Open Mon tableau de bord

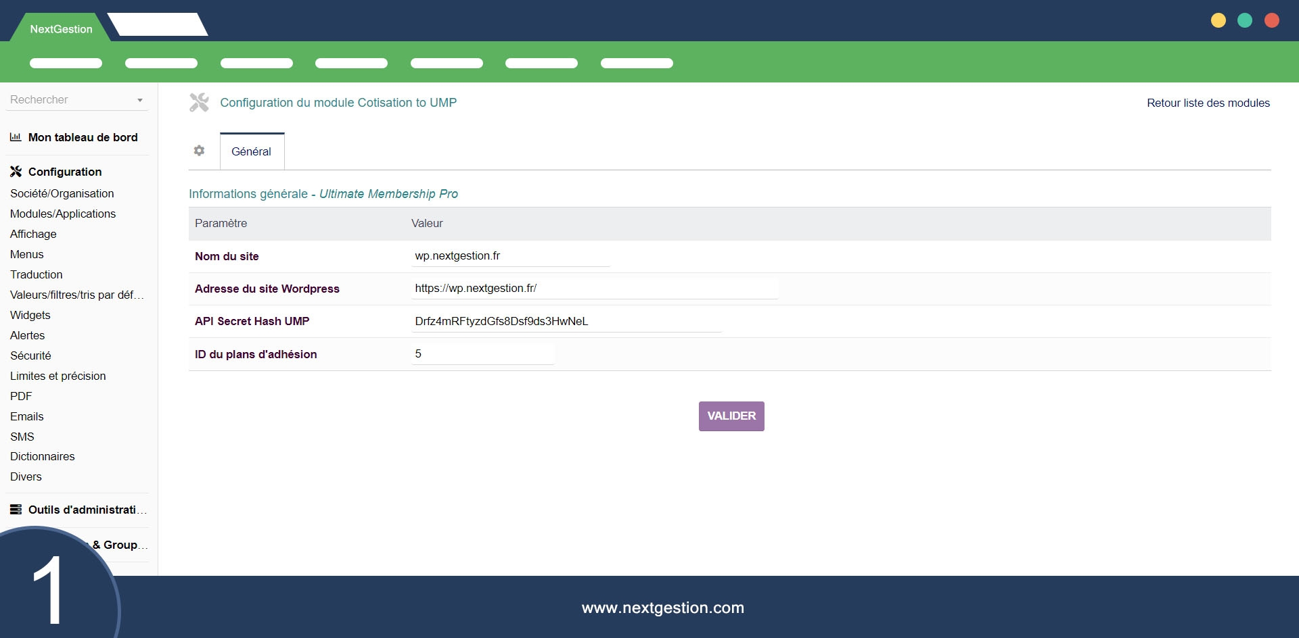tap(83, 137)
